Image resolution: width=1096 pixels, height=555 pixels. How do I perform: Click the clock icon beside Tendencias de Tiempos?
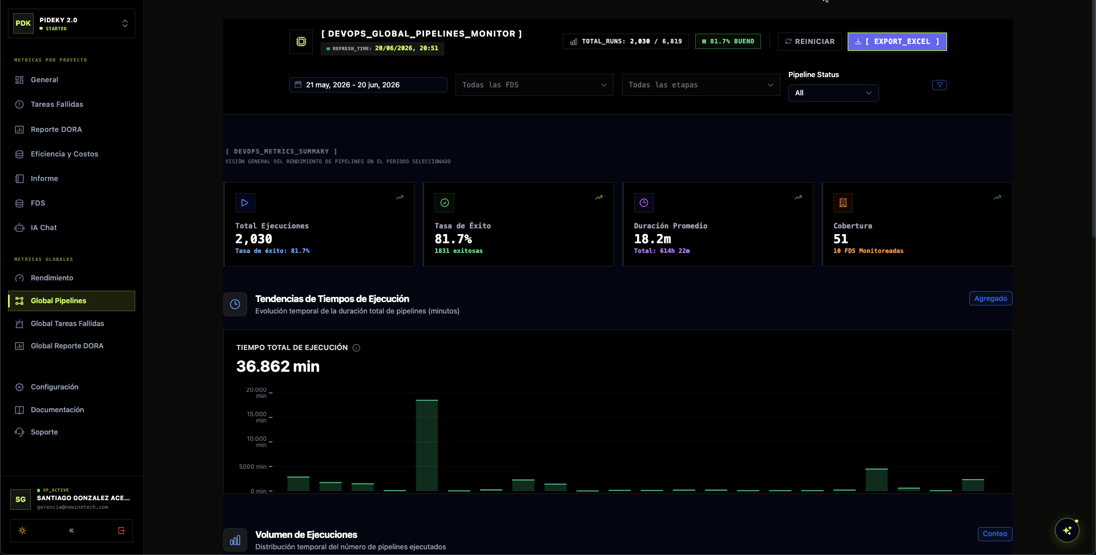pos(235,304)
